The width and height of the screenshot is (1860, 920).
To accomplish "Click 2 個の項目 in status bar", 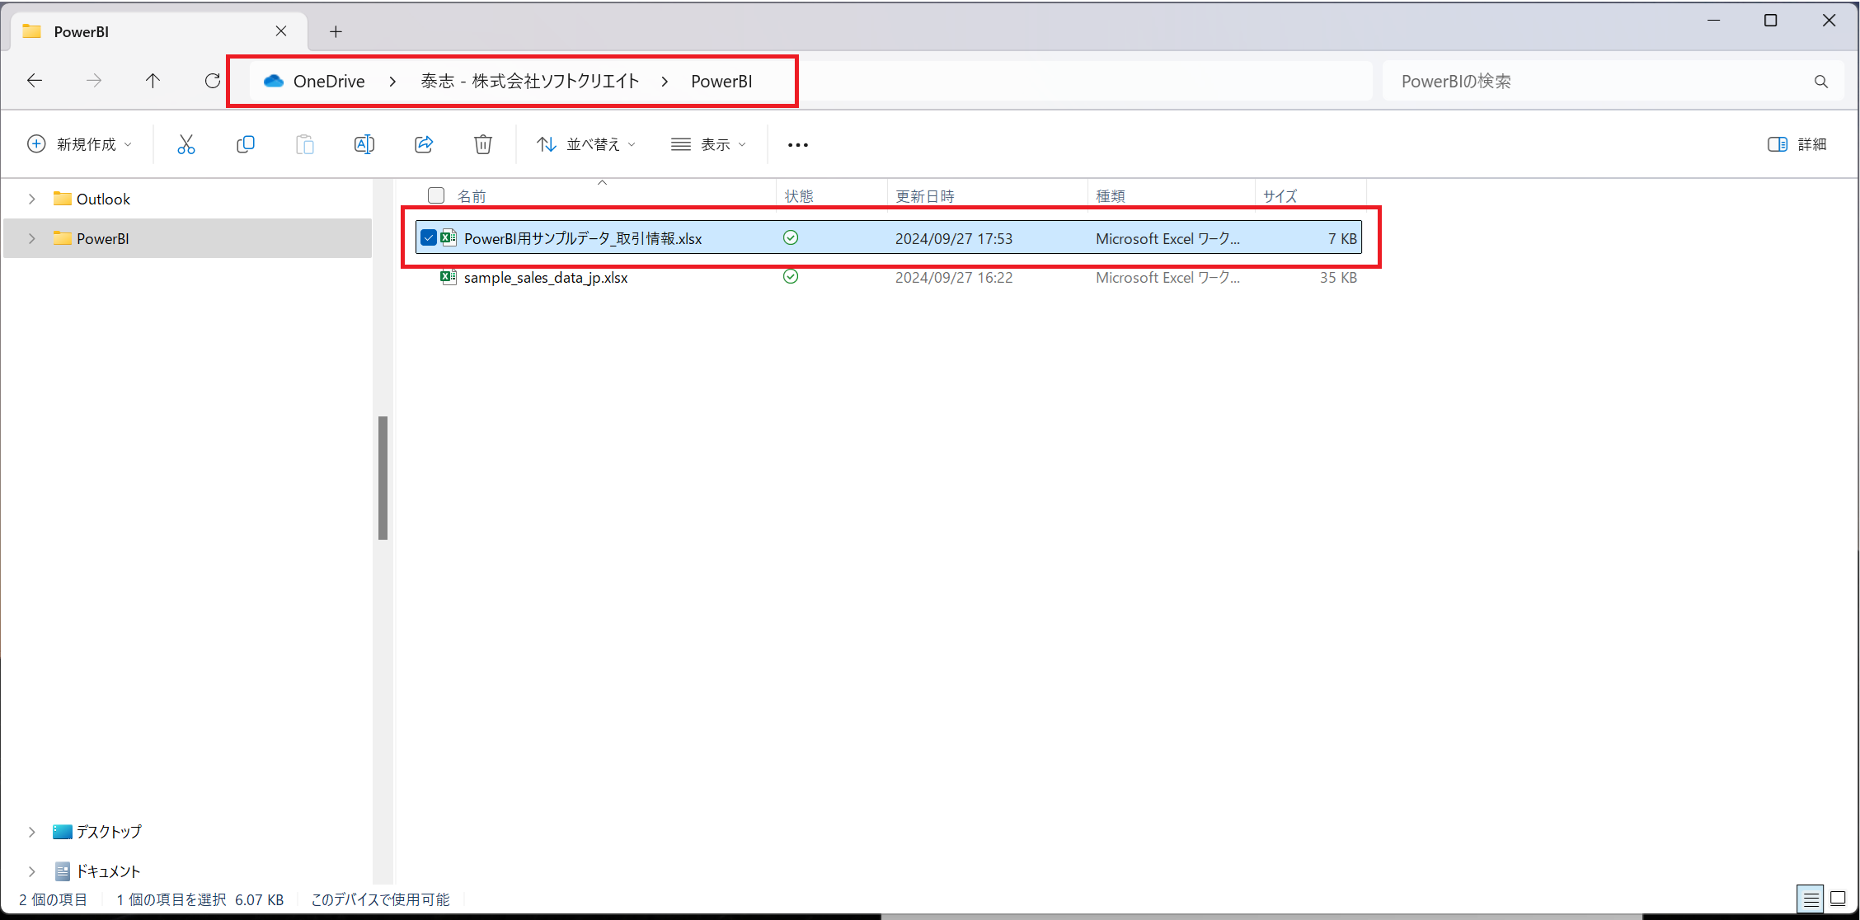I will [53, 899].
